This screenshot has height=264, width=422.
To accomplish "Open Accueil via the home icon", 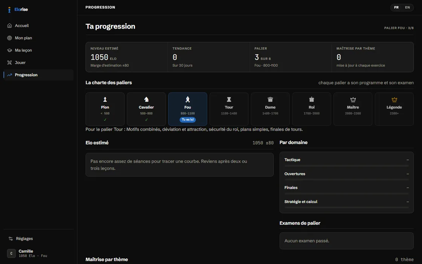I will (9, 26).
